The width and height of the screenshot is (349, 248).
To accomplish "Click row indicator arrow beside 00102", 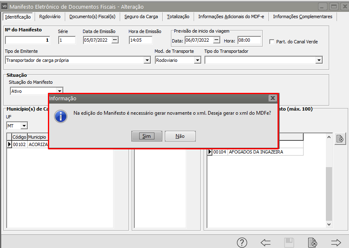I will [x=9, y=144].
